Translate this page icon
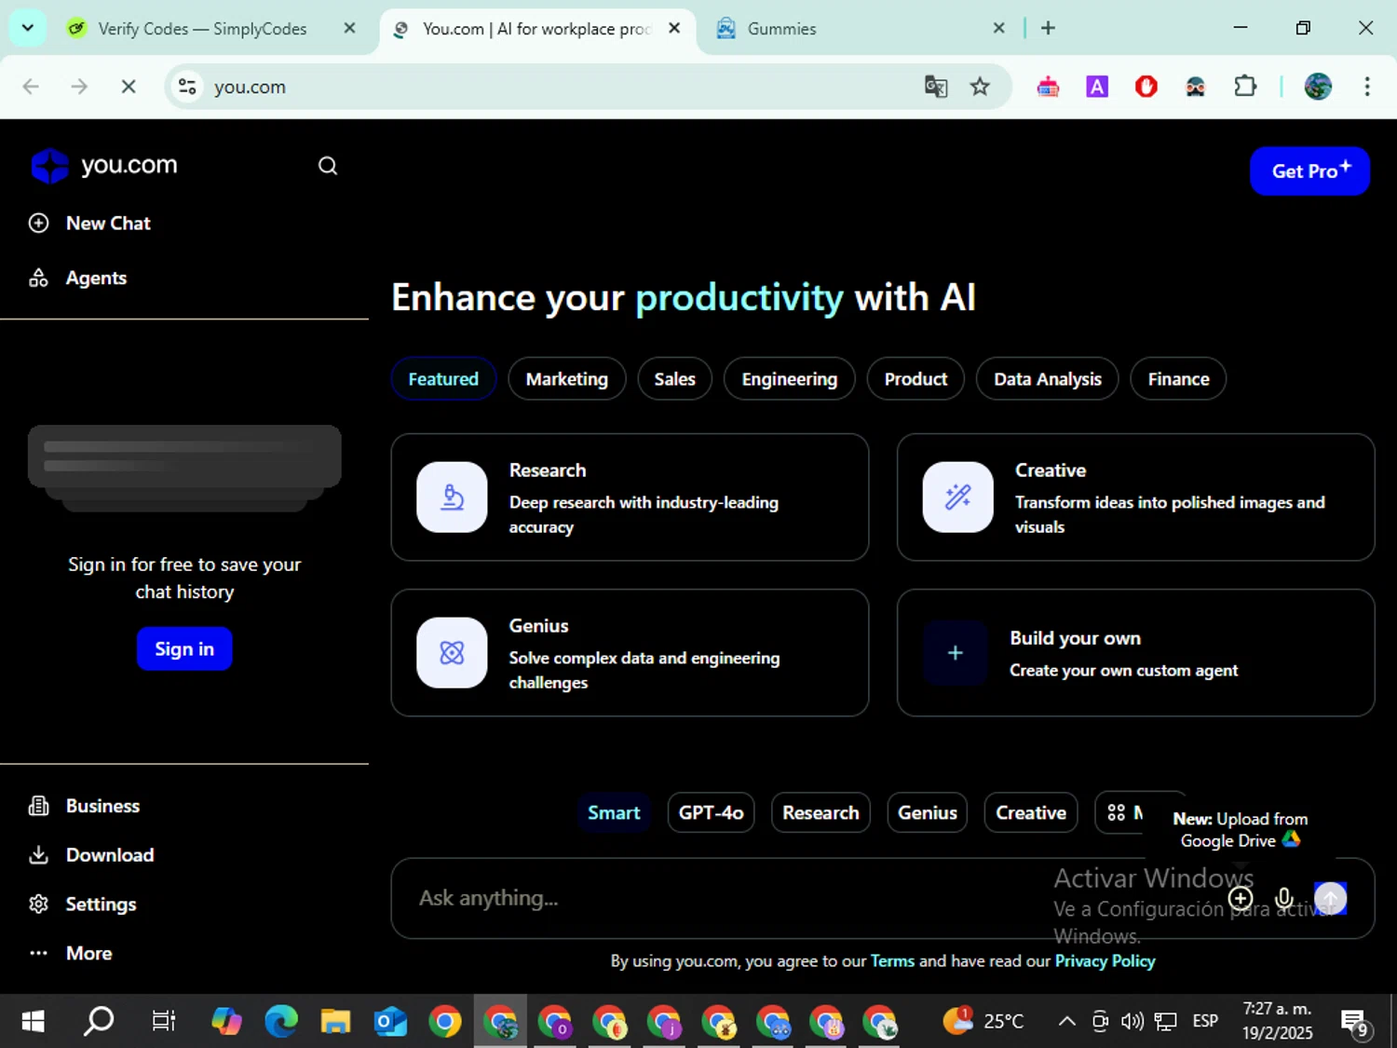Viewport: 1397px width, 1048px height. [936, 87]
